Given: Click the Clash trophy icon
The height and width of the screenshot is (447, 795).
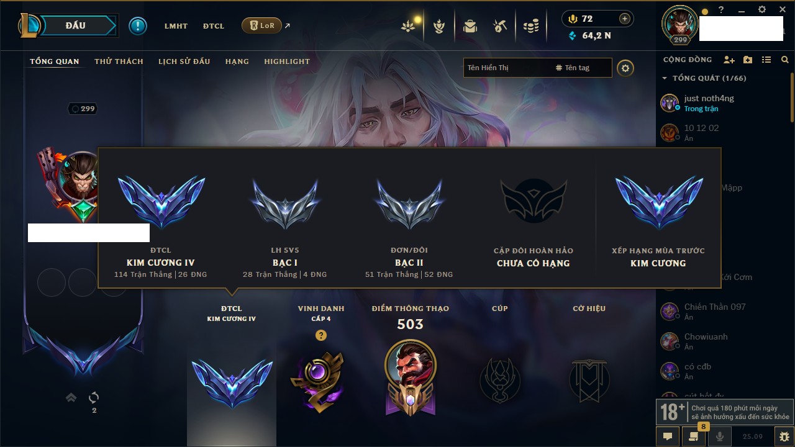Looking at the screenshot, I should pyautogui.click(x=440, y=25).
